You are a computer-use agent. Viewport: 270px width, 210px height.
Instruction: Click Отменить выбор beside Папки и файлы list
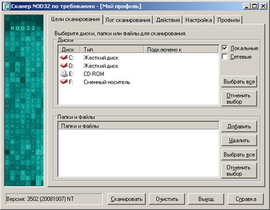pos(239,171)
